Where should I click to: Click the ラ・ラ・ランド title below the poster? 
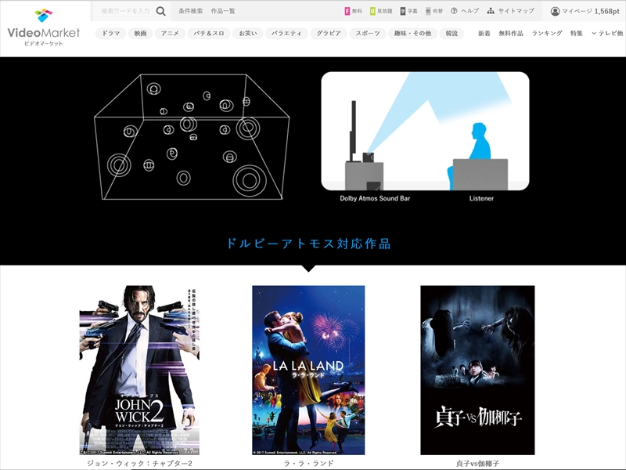308,464
